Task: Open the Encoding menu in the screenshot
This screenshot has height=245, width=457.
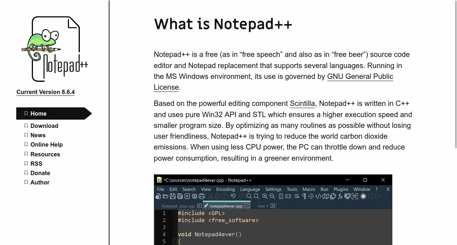Action: point(225,189)
